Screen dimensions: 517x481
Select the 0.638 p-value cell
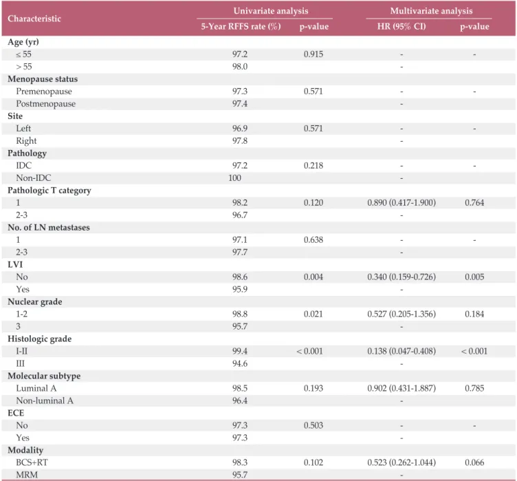[313, 239]
